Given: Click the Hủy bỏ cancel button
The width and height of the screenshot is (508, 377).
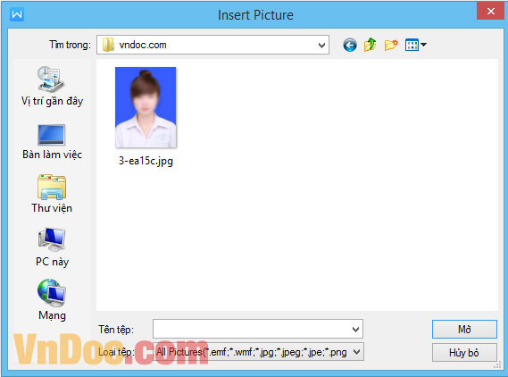Looking at the screenshot, I should point(464,353).
